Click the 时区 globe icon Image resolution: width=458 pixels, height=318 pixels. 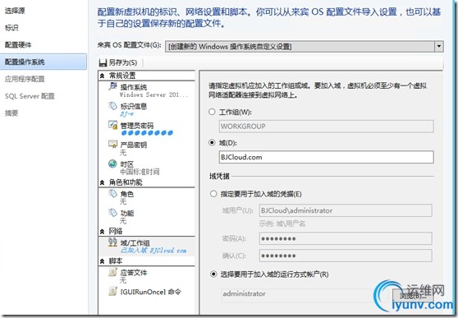coord(112,164)
